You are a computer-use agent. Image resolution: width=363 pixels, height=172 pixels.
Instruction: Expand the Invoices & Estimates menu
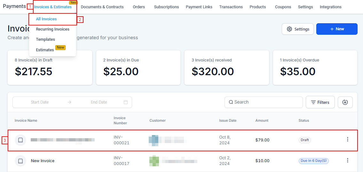53,7
